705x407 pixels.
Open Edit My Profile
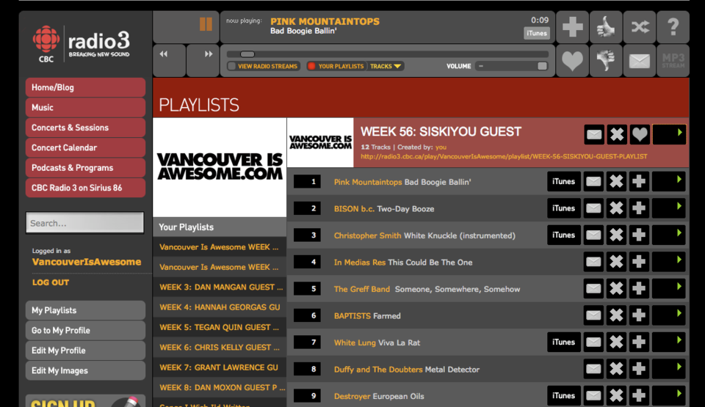pyautogui.click(x=85, y=351)
